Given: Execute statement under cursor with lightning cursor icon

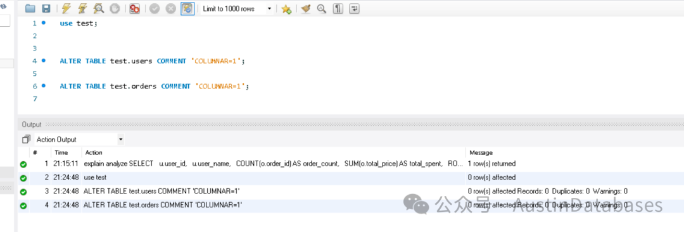Looking at the screenshot, I should (x=82, y=9).
